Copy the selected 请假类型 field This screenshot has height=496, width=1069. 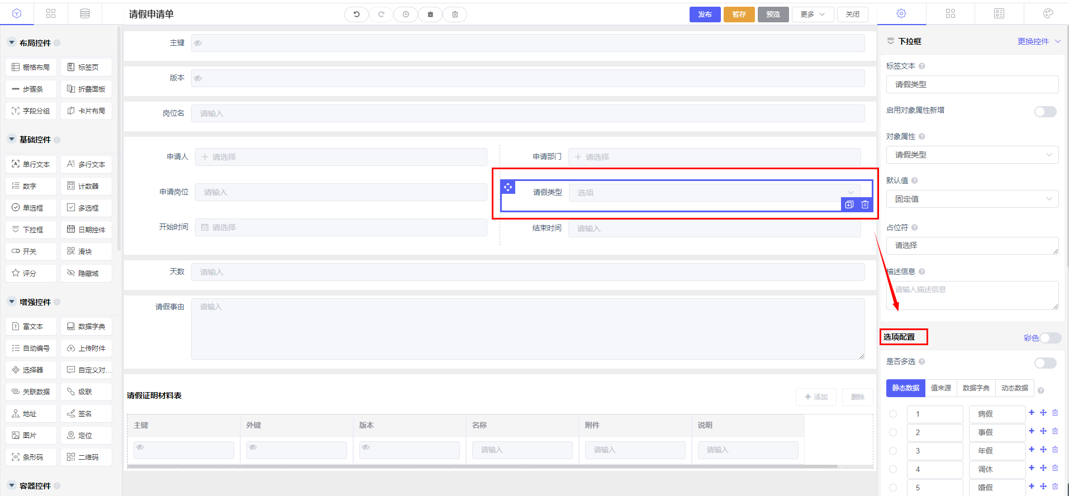849,204
